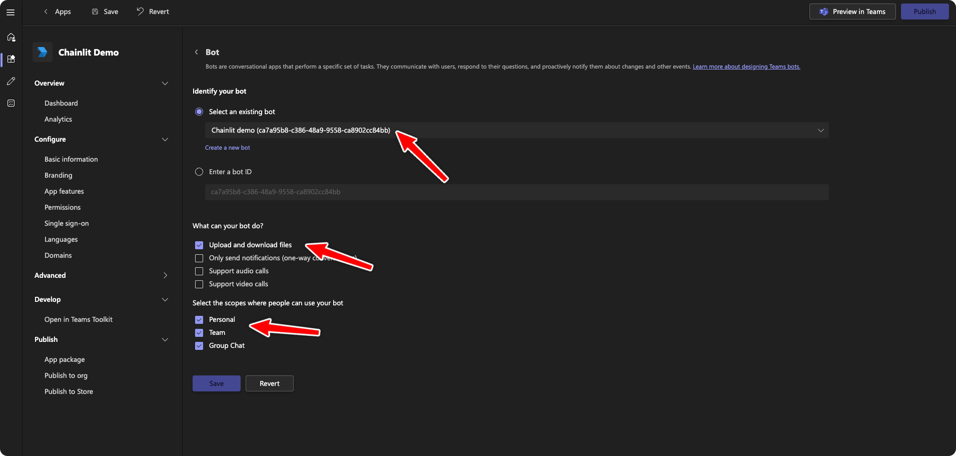Select the 'Select an existing bot' radio
Image resolution: width=956 pixels, height=456 pixels.
199,112
